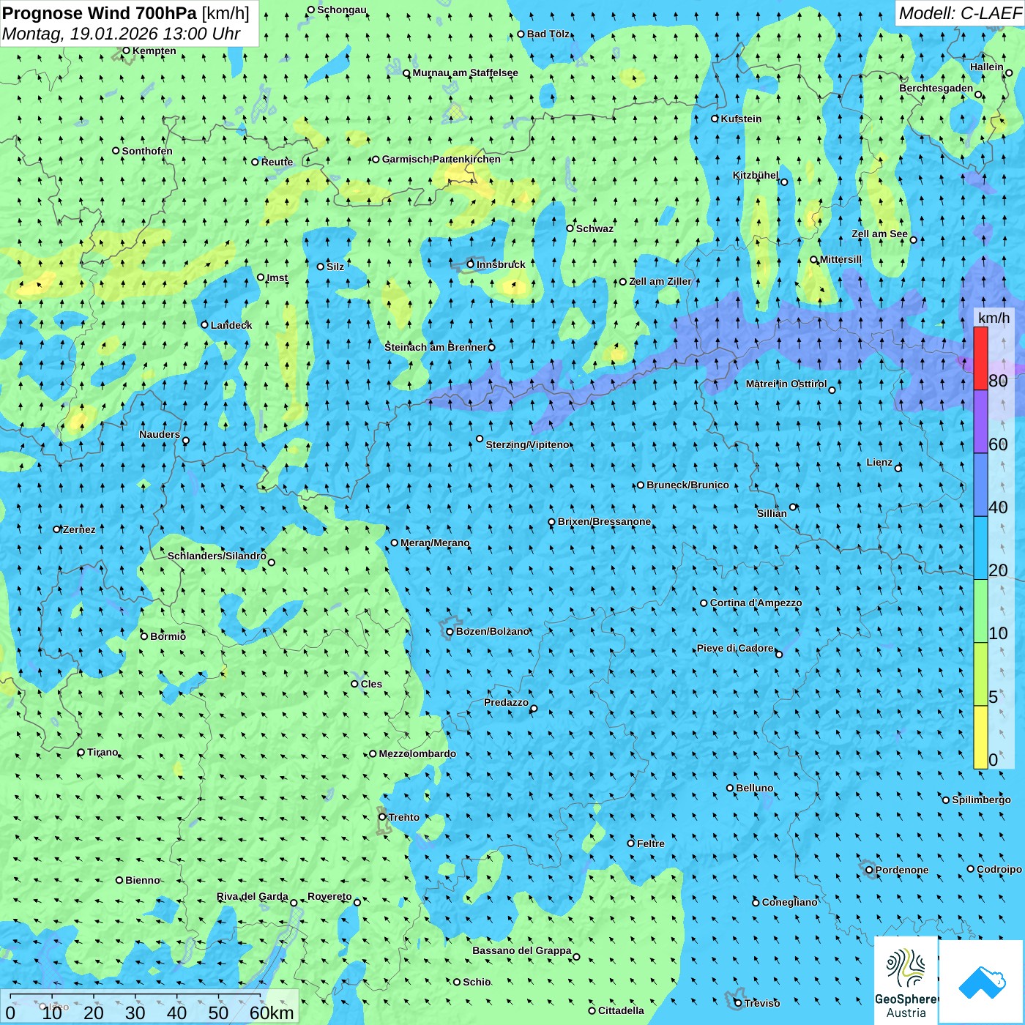1025x1025 pixels.
Task: Select the Bozen/Bolzano location marker
Action: 450,631
